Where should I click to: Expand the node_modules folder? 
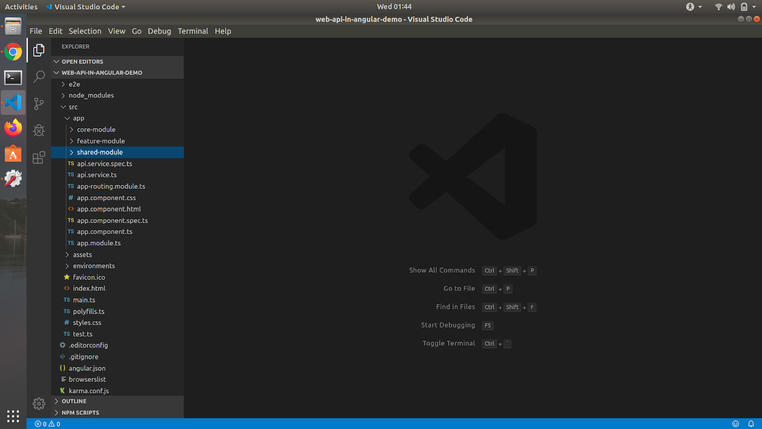118,95
